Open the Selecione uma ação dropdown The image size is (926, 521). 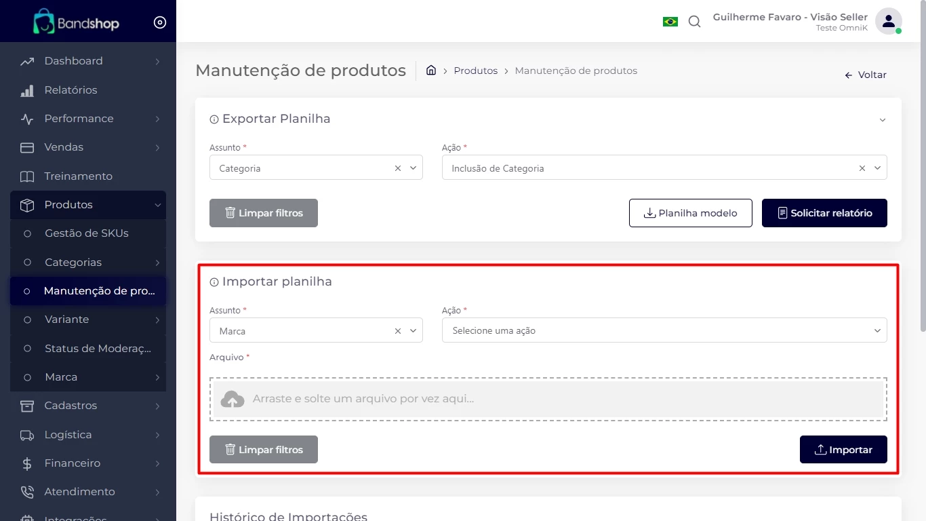(x=664, y=330)
